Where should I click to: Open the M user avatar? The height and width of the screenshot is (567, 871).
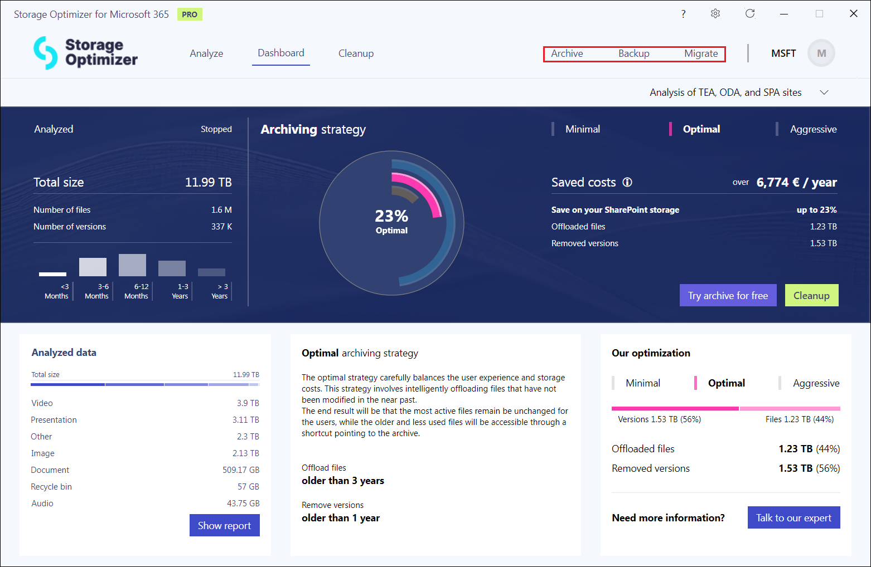[821, 53]
